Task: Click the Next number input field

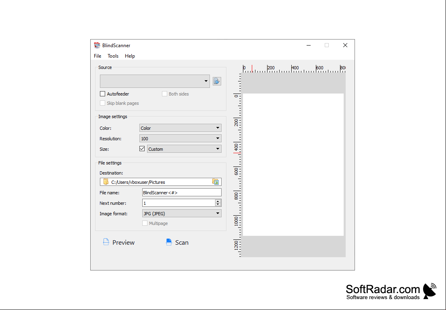Action: 178,203
